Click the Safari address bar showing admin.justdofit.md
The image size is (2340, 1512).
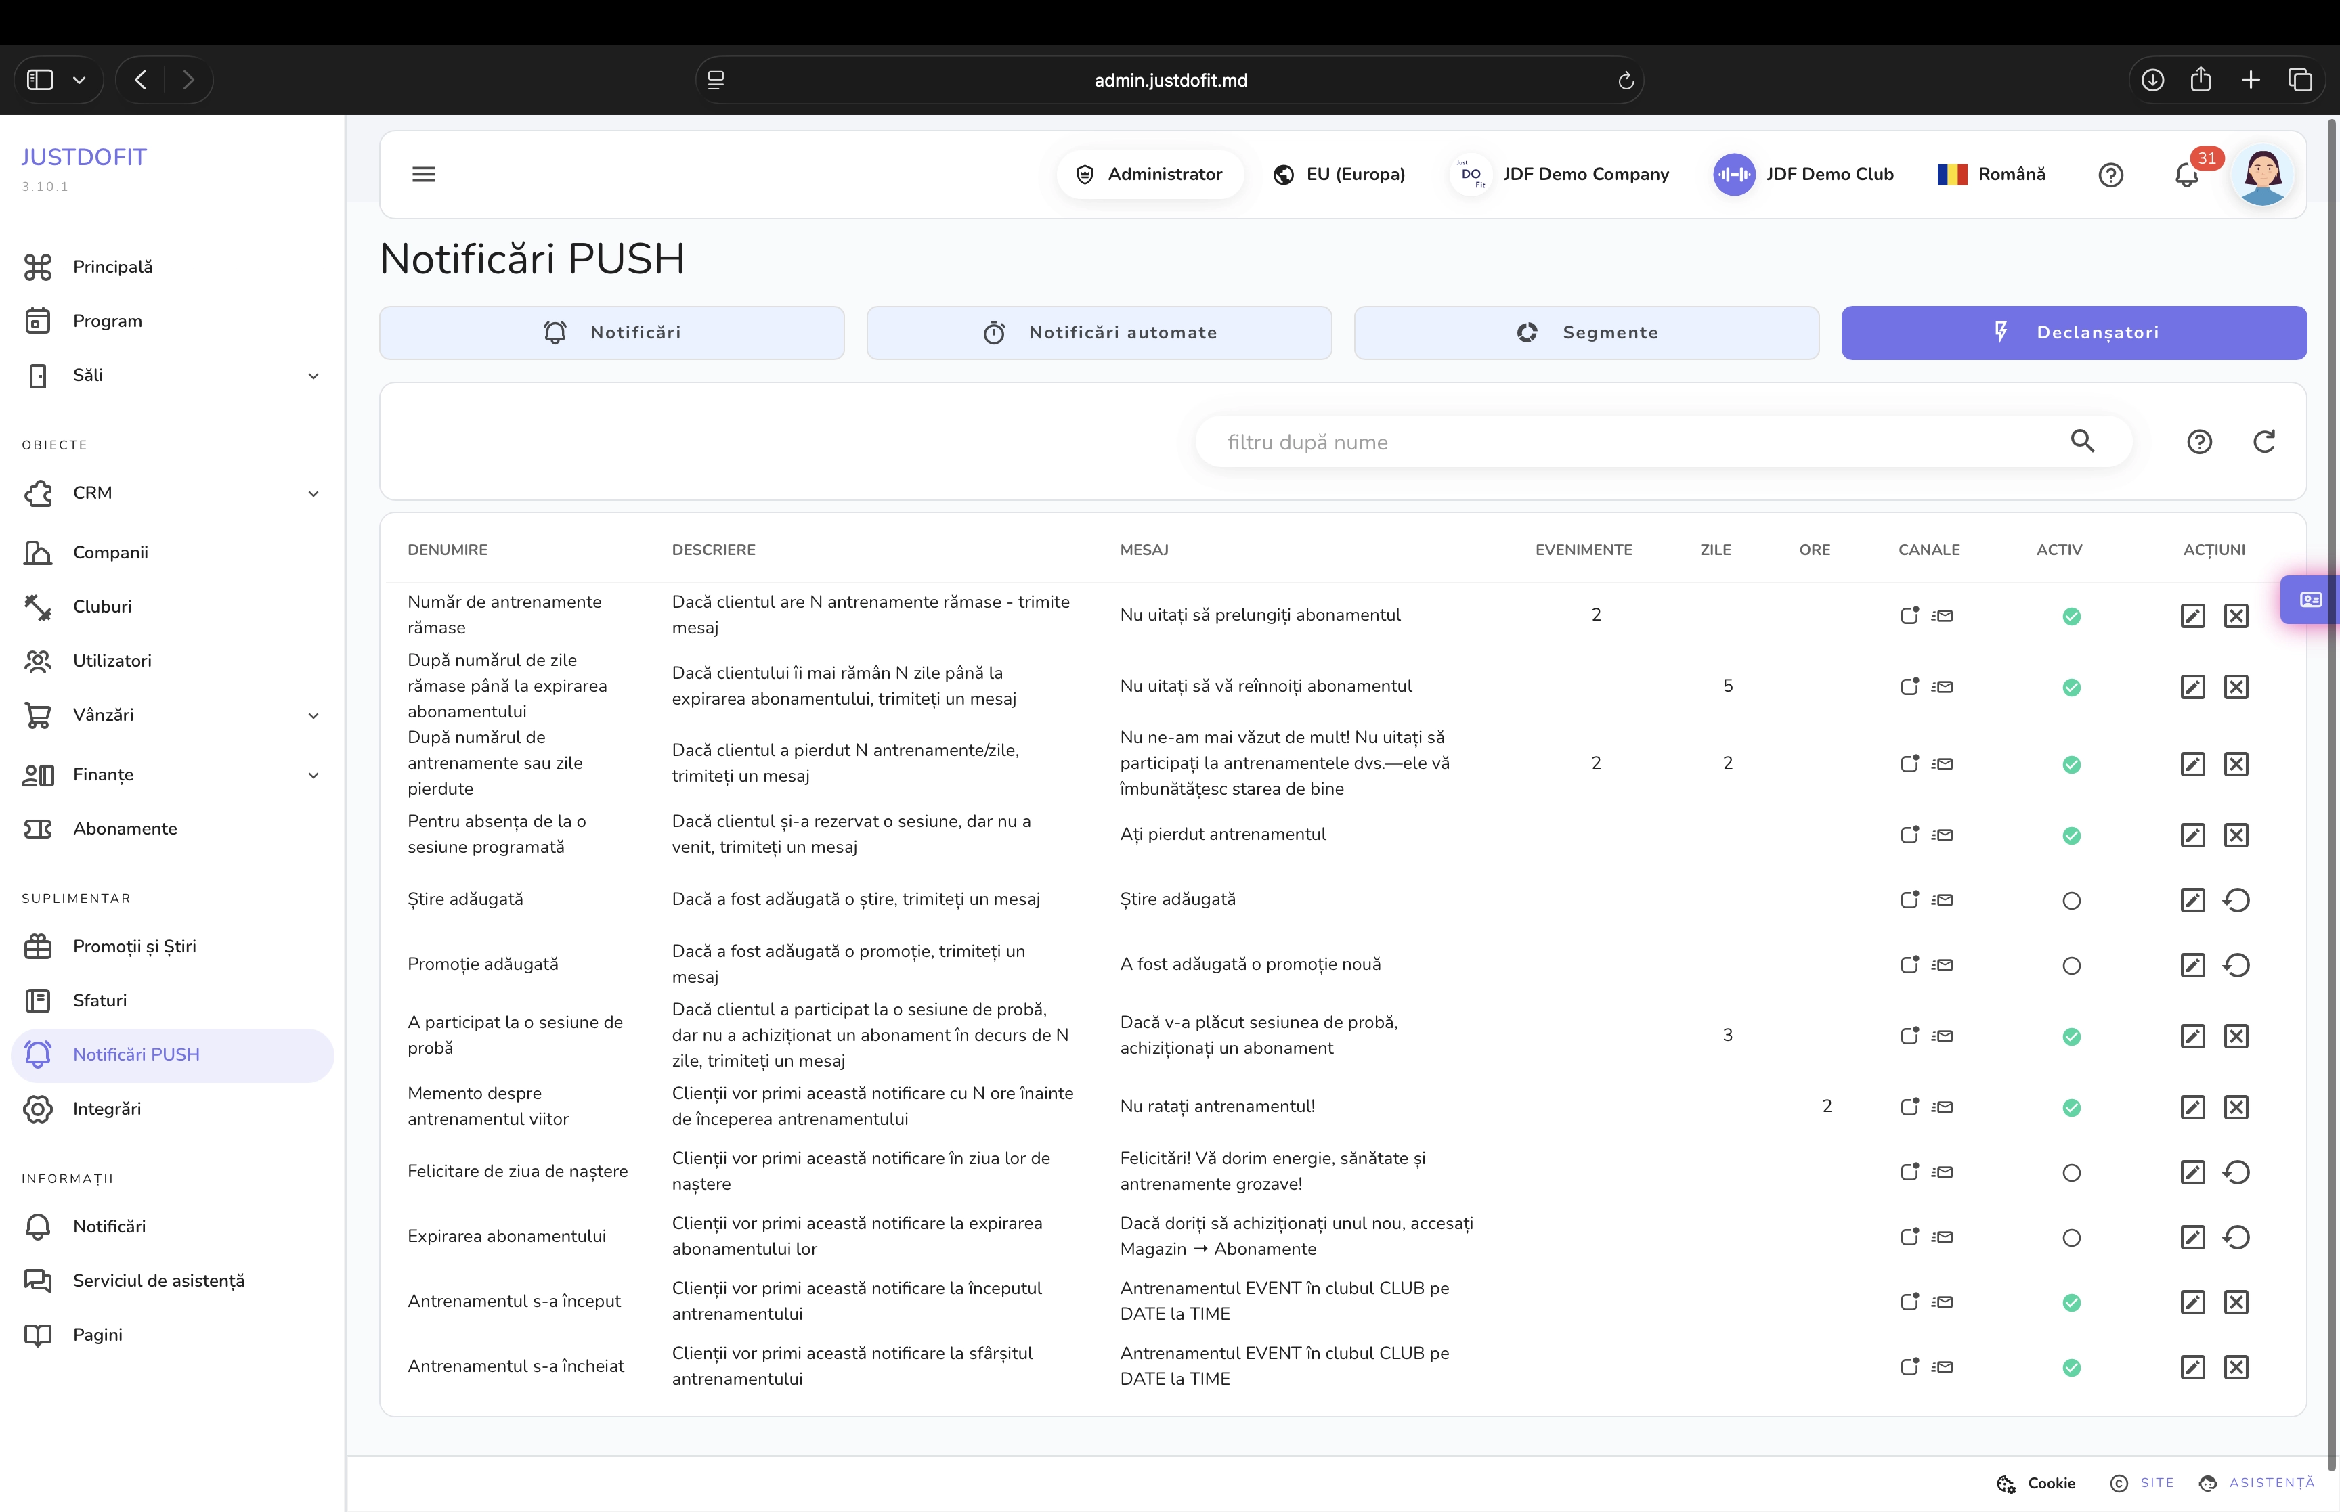1169,81
